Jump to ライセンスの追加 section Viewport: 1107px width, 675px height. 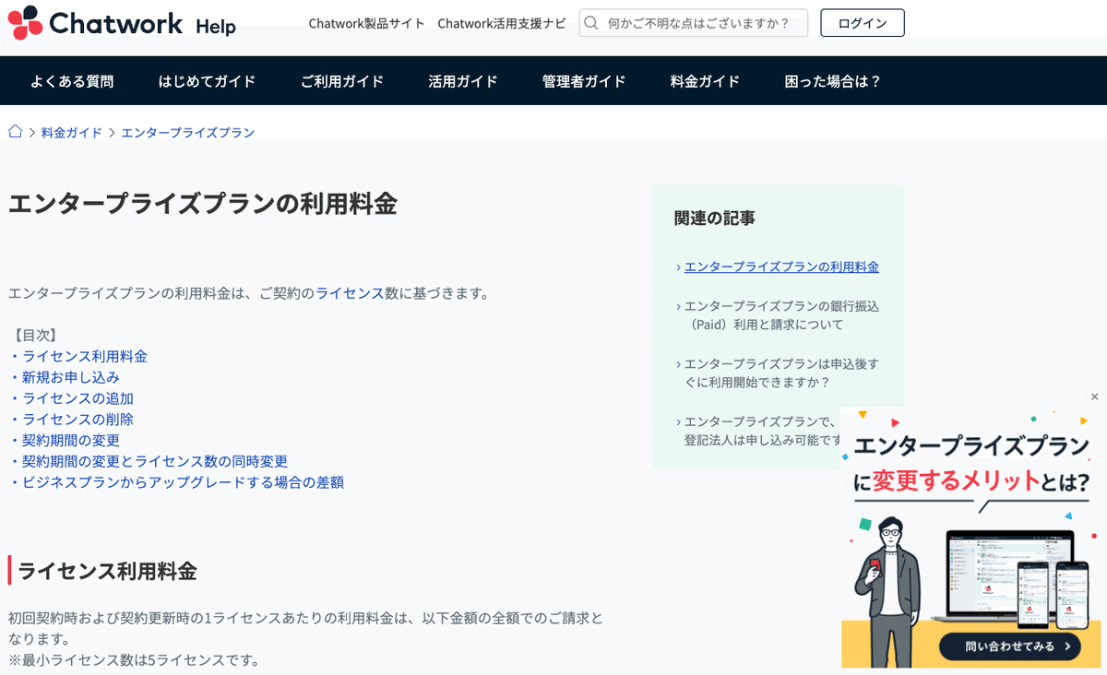[x=78, y=398]
